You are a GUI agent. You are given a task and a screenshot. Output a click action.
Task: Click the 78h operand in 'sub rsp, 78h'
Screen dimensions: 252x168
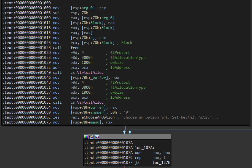pos(85,13)
